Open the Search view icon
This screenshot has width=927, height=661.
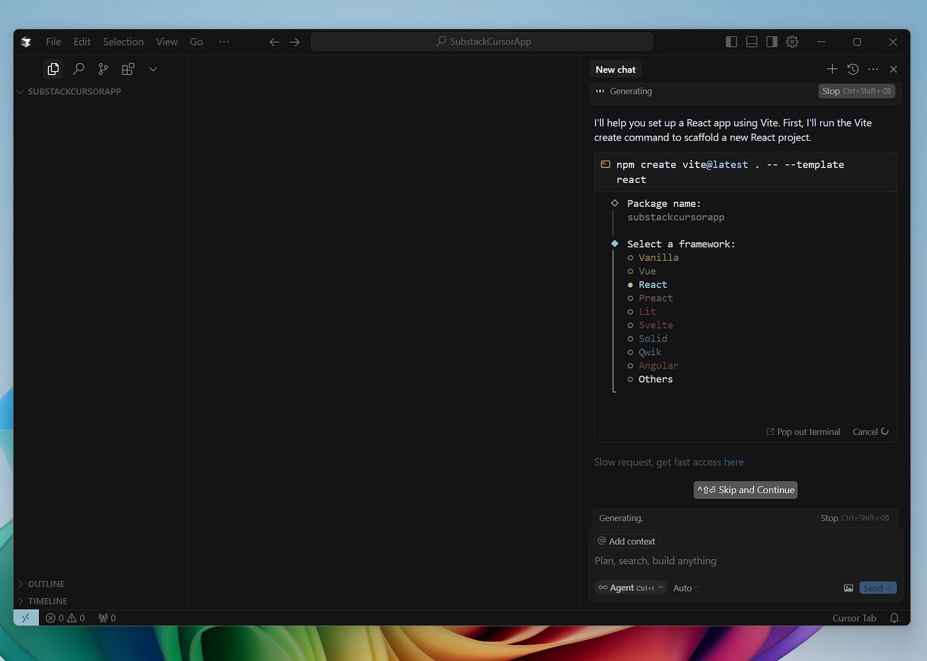coord(78,69)
